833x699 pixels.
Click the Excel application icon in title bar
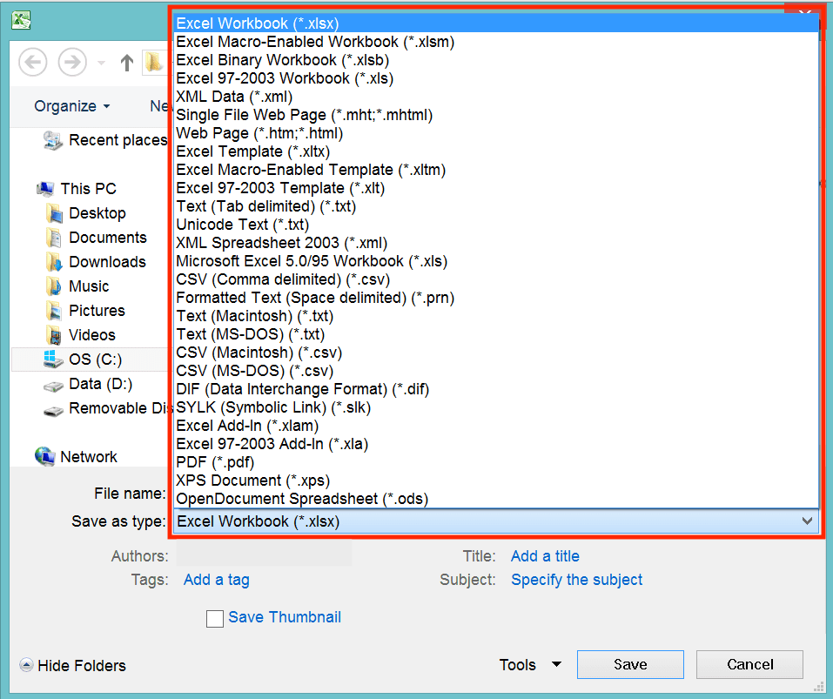[x=21, y=20]
